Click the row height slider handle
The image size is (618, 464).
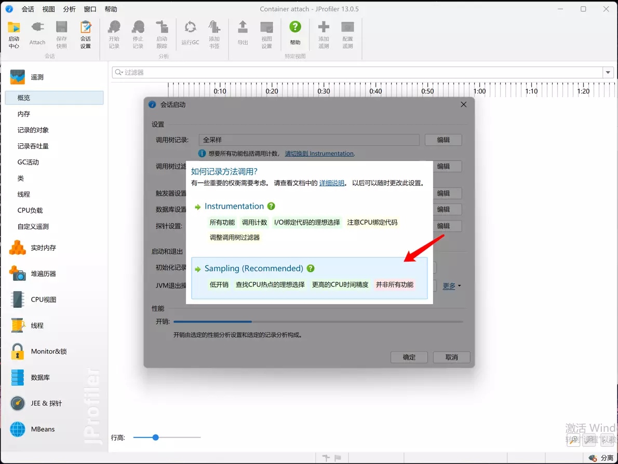click(155, 438)
